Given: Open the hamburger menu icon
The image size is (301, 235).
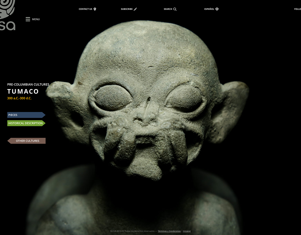Looking at the screenshot, I should pos(28,19).
